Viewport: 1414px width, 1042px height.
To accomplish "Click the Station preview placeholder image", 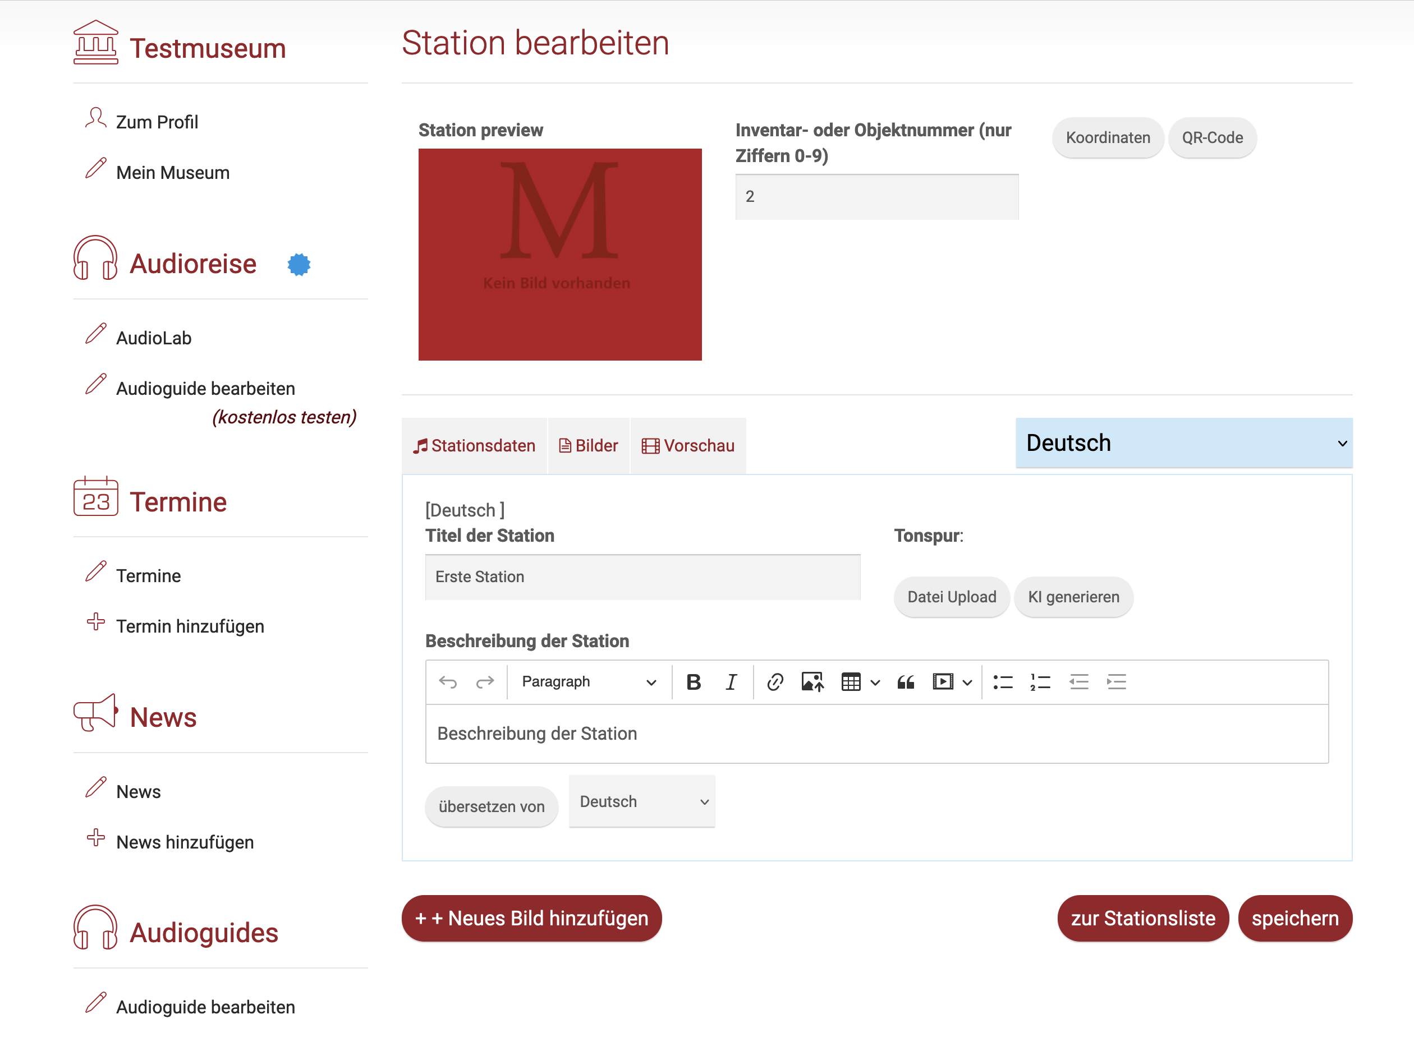I will 559,255.
